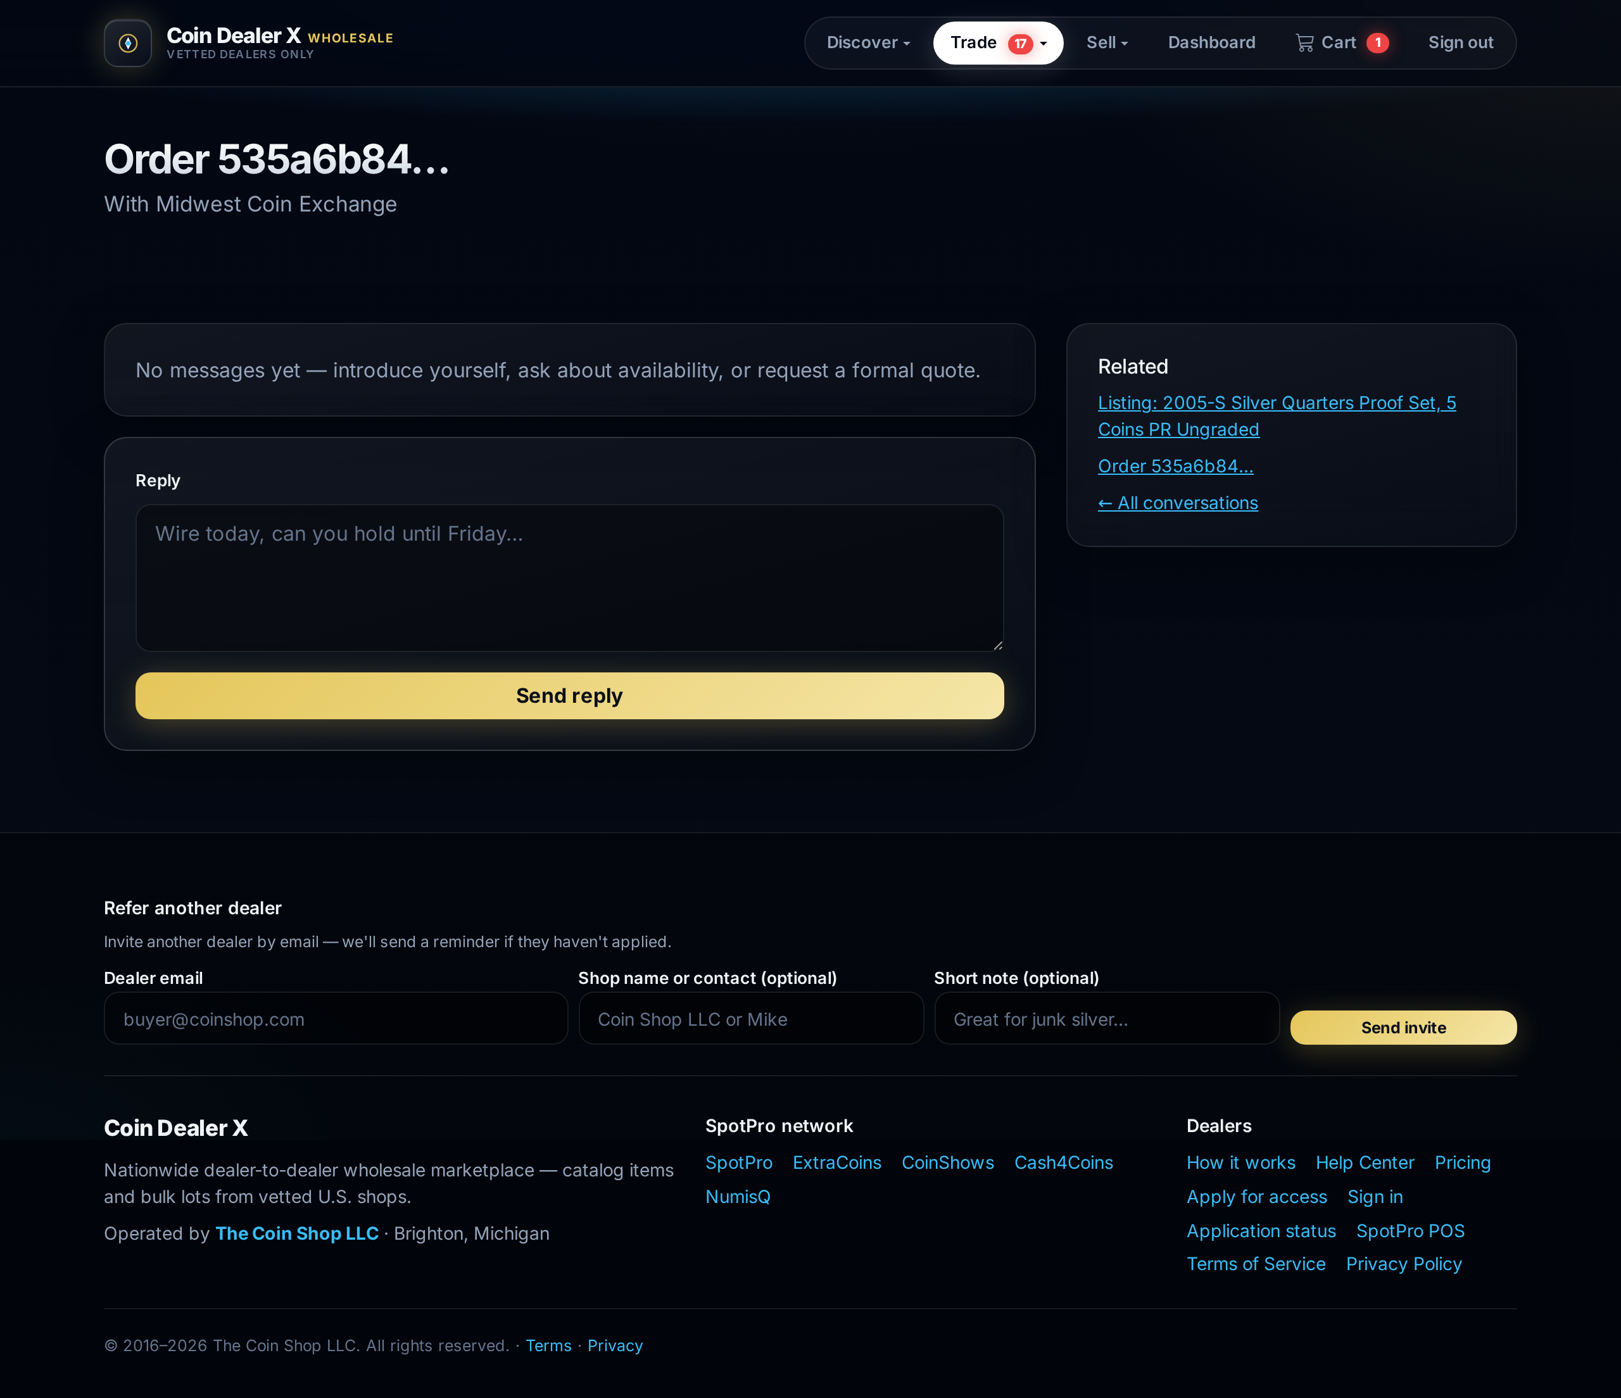Open the NumisQ link

pyautogui.click(x=737, y=1197)
